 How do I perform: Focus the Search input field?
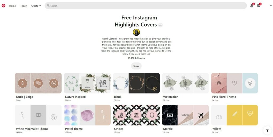(146, 6)
